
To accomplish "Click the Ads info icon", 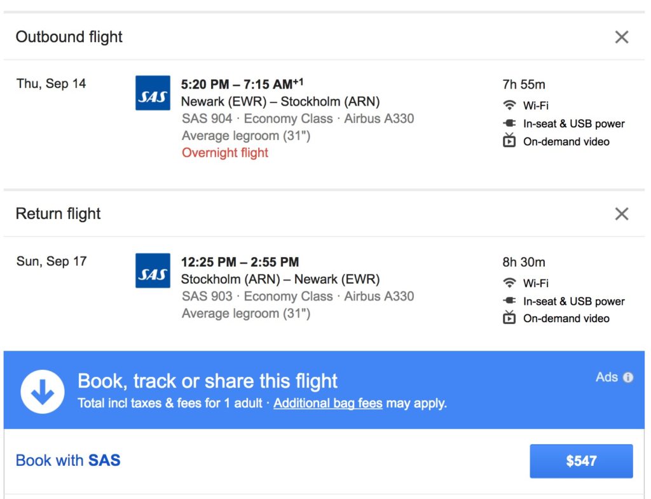I will tap(628, 377).
